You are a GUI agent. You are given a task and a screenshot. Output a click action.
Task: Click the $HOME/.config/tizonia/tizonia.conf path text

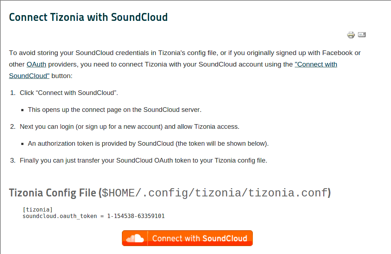click(215, 193)
